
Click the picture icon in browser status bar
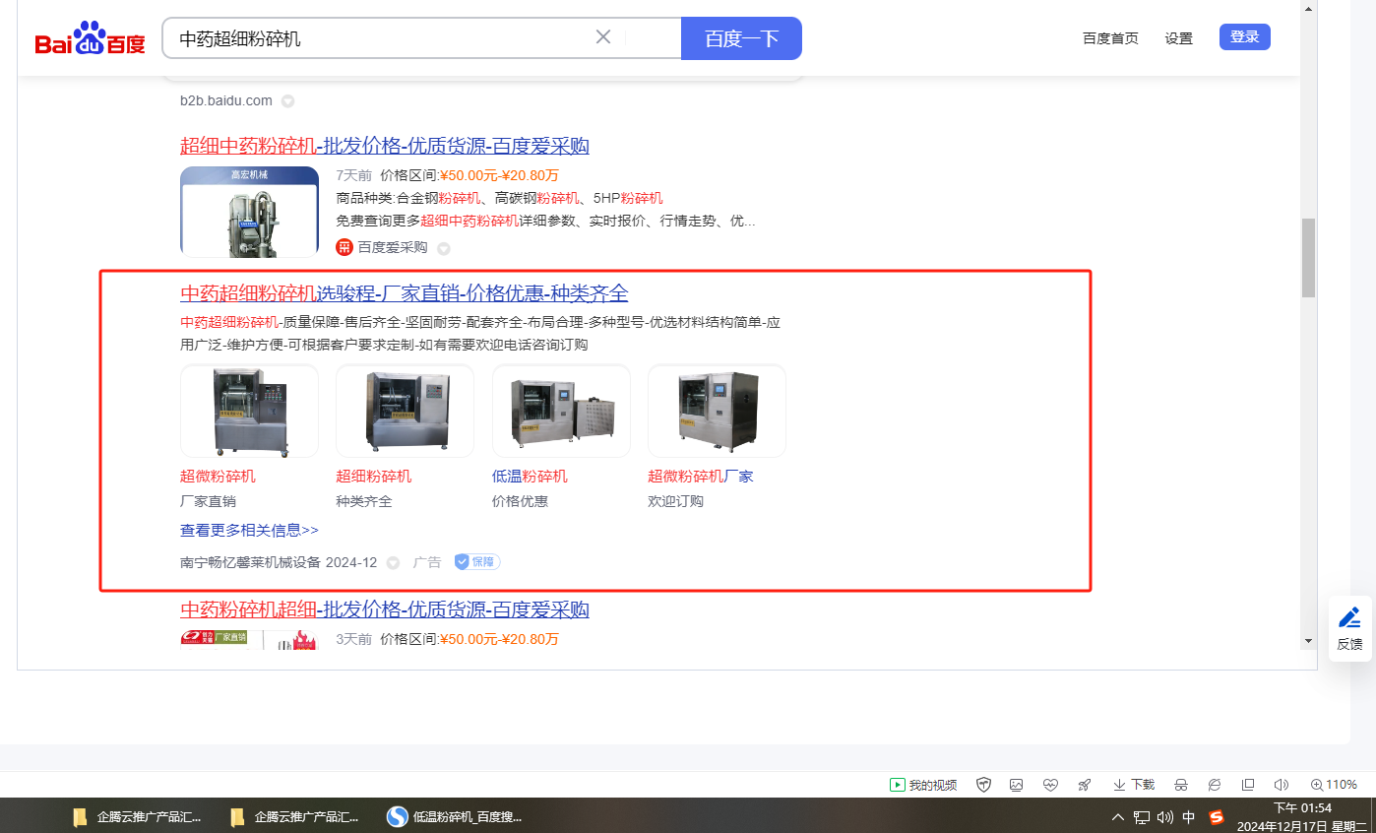click(x=1017, y=785)
